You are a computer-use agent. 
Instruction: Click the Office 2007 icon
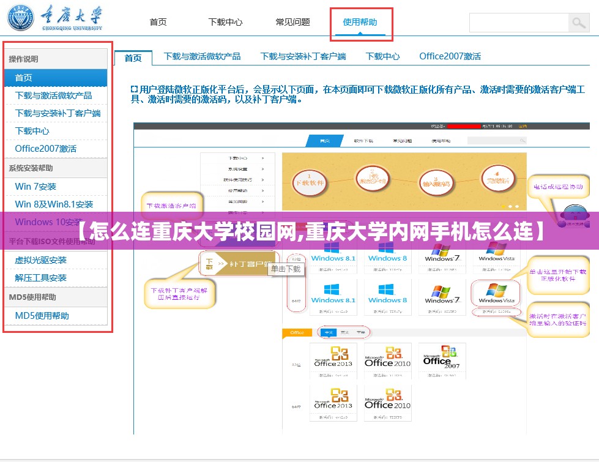coord(442,357)
